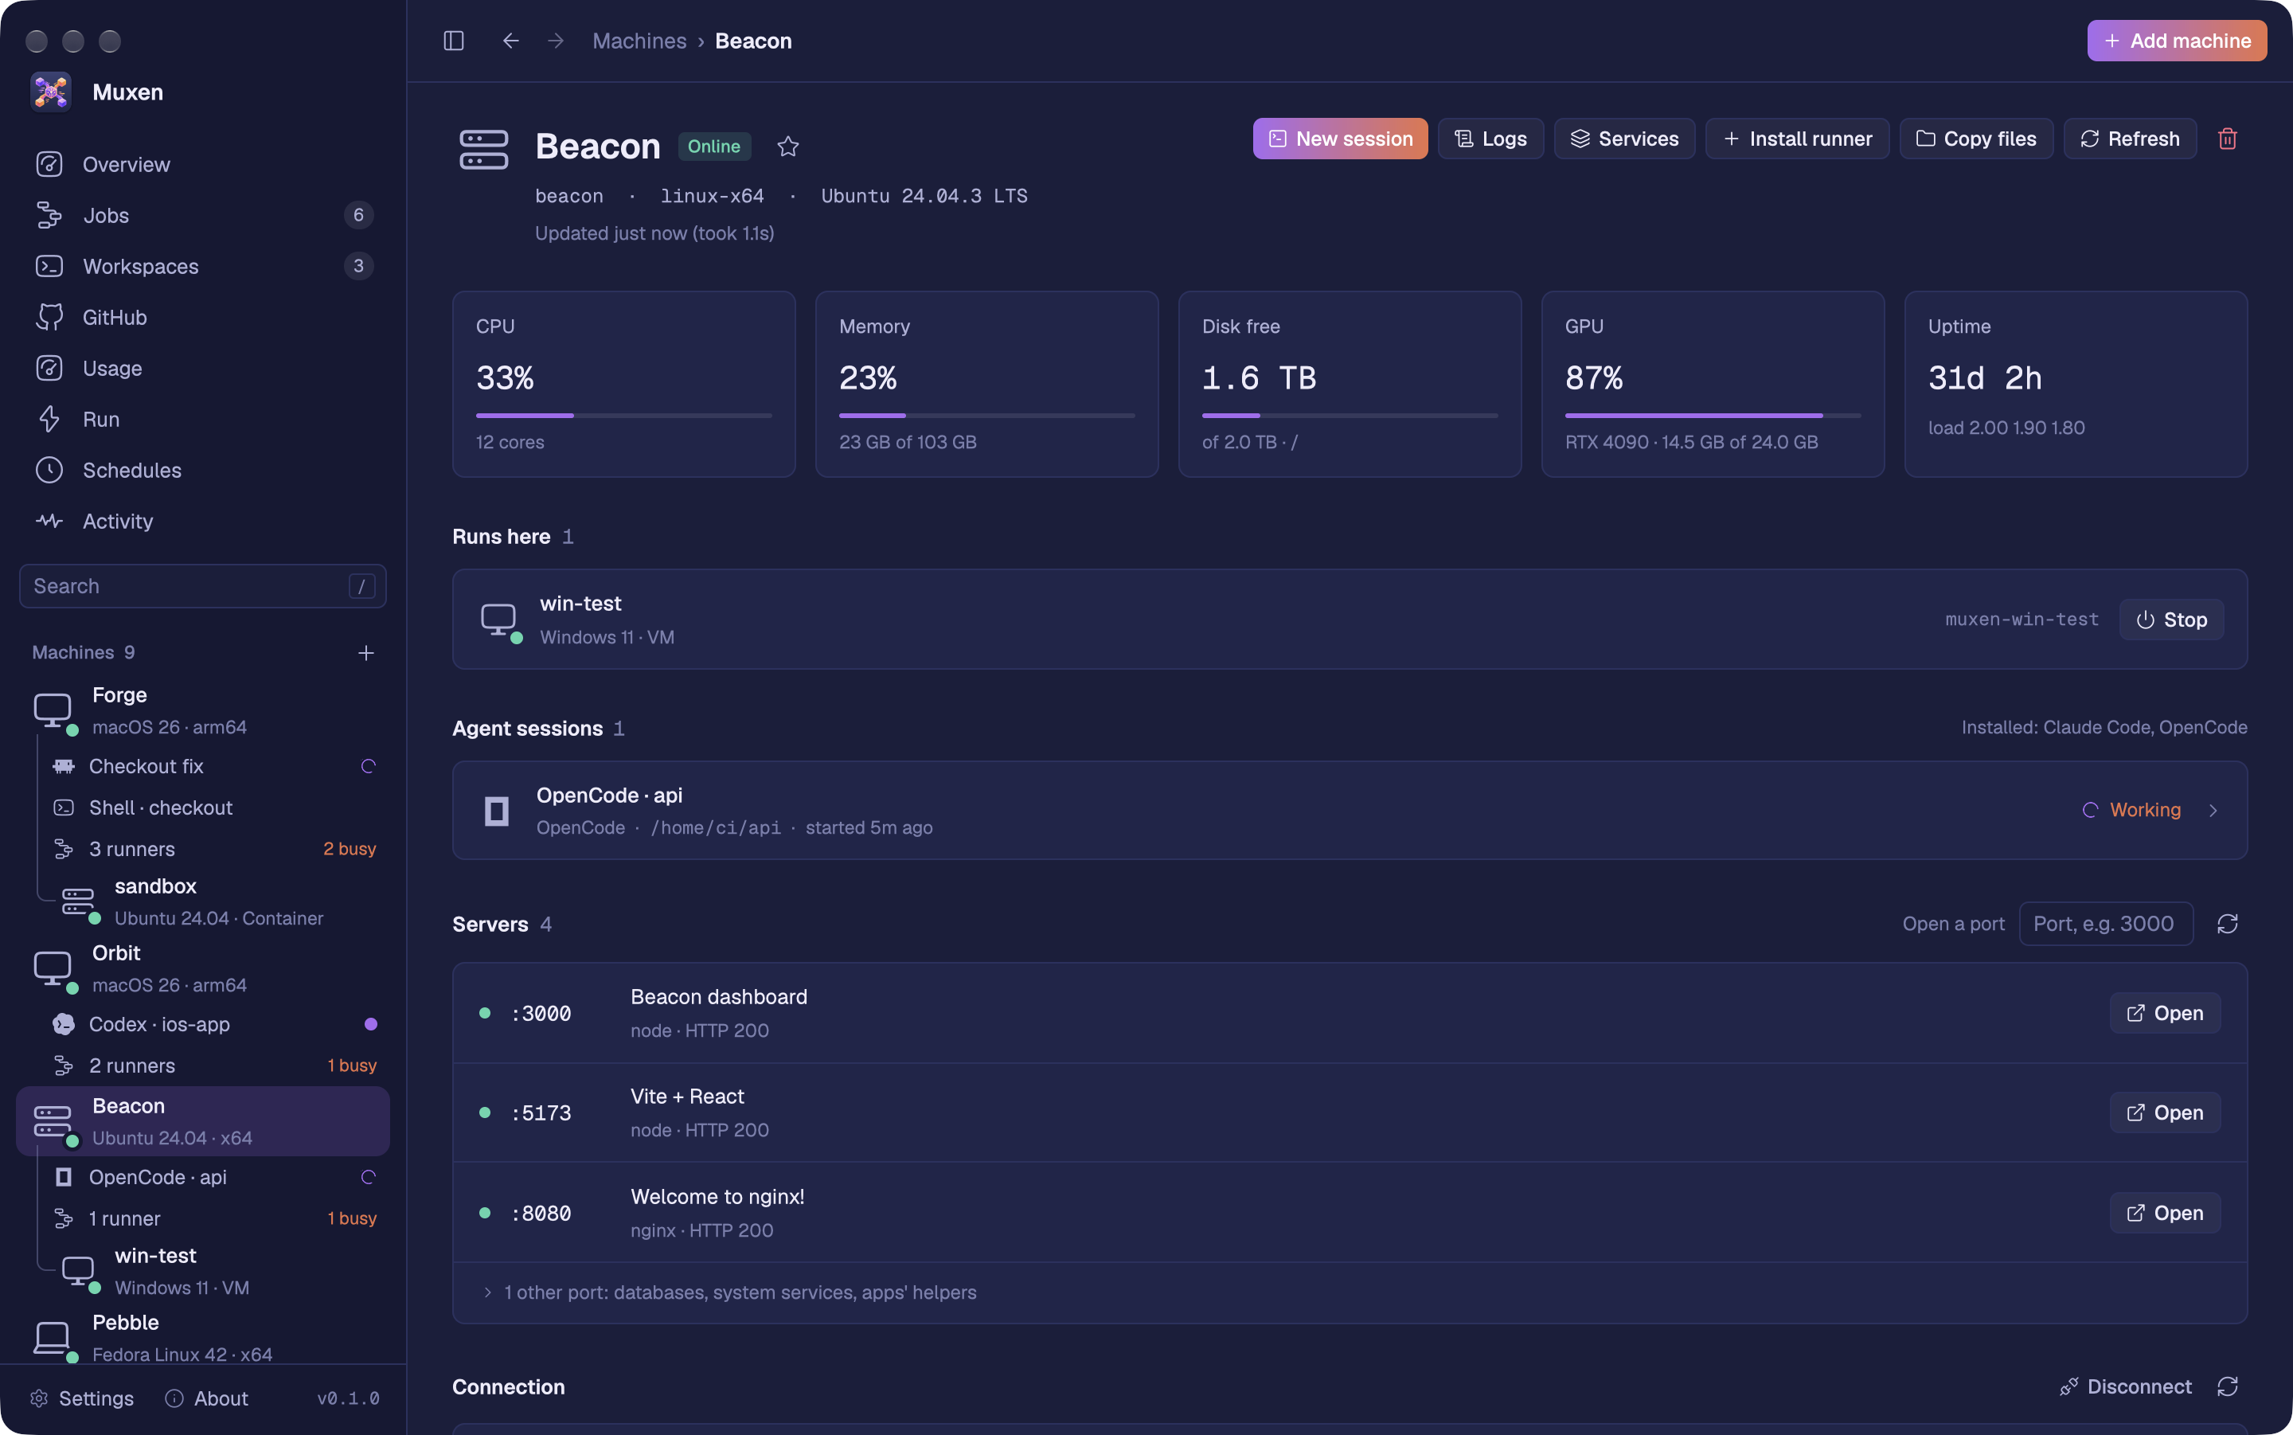Open the OpenCode api session chevron
The image size is (2293, 1435).
click(2213, 811)
